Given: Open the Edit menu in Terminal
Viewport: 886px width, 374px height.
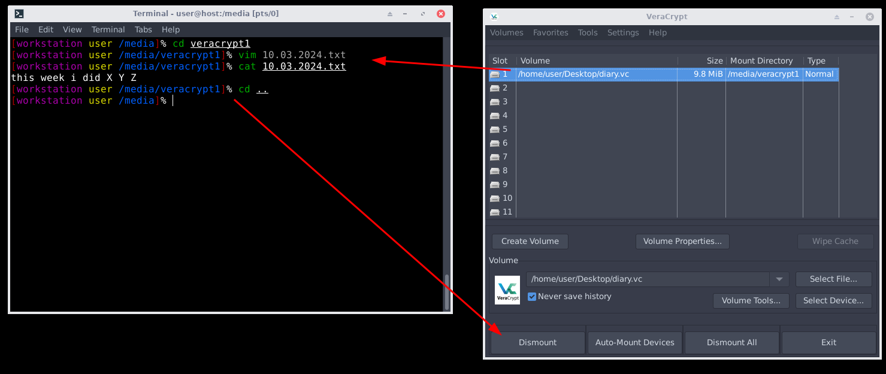Looking at the screenshot, I should pos(46,29).
